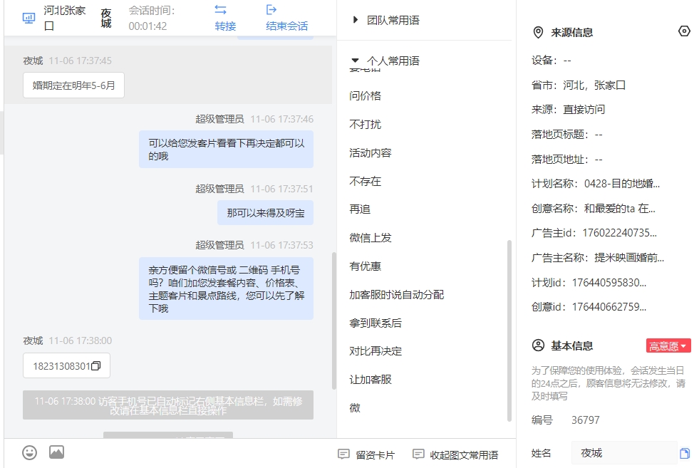Click the 省市 value 河北, 张家口
Image resolution: width=699 pixels, height=468 pixels.
tap(594, 85)
